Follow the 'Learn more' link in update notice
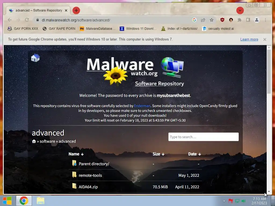Image resolution: width=275 pixels, height=206 pixels. click(249, 39)
